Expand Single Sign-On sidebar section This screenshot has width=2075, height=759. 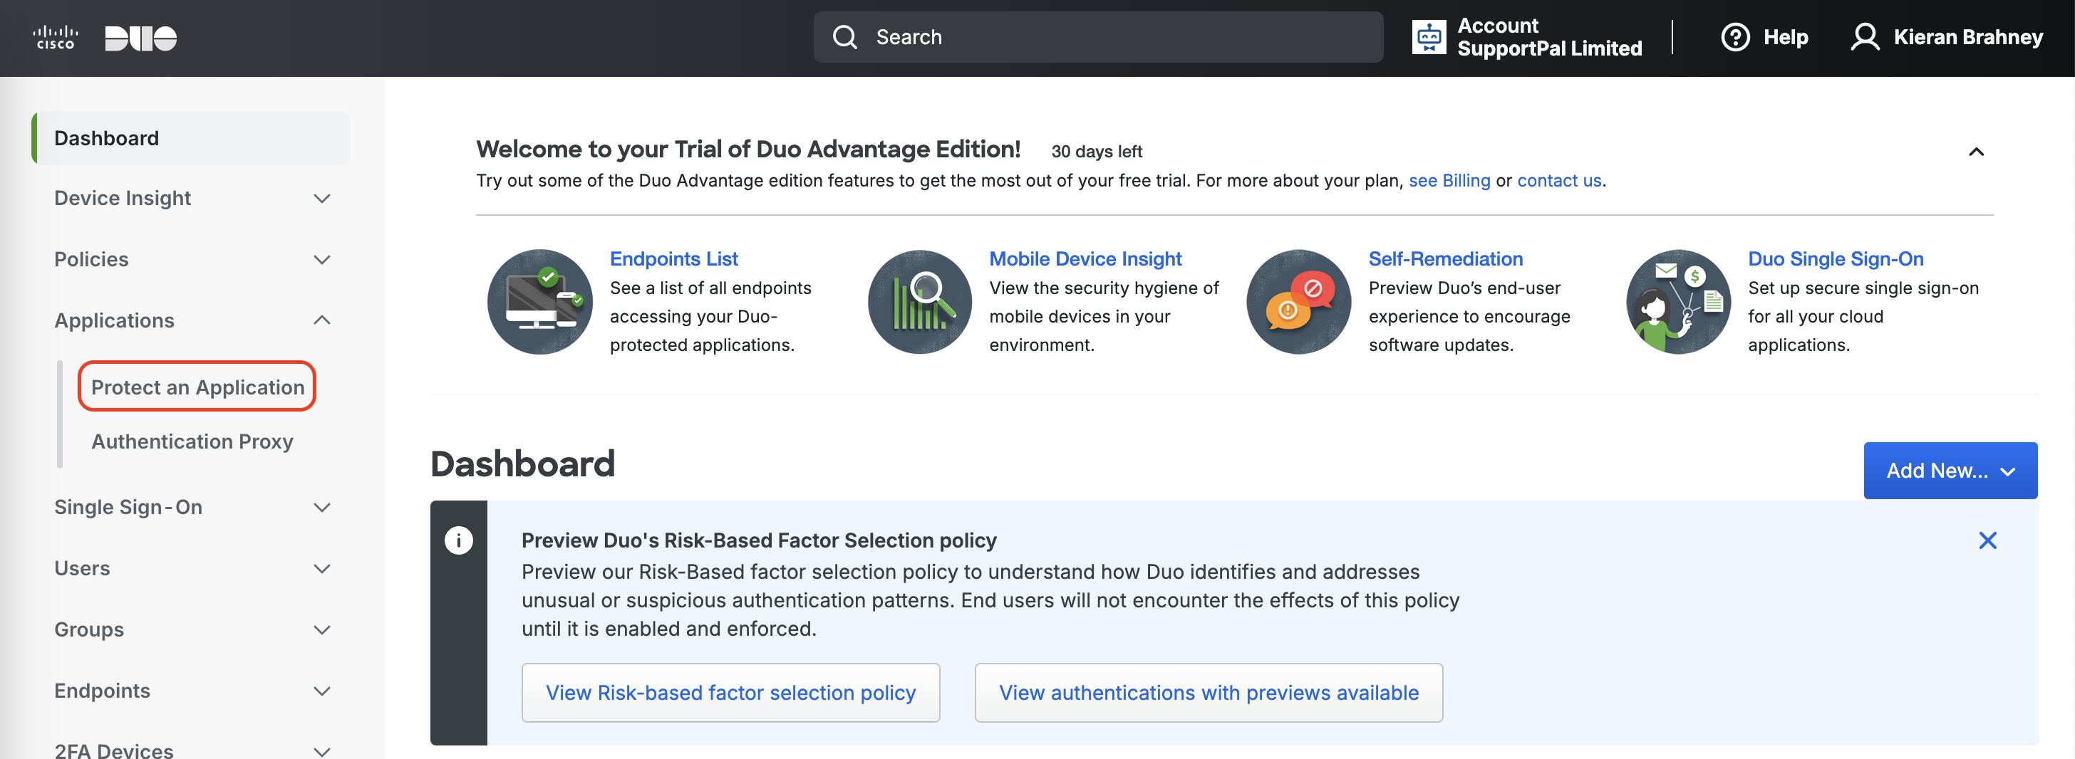[322, 507]
